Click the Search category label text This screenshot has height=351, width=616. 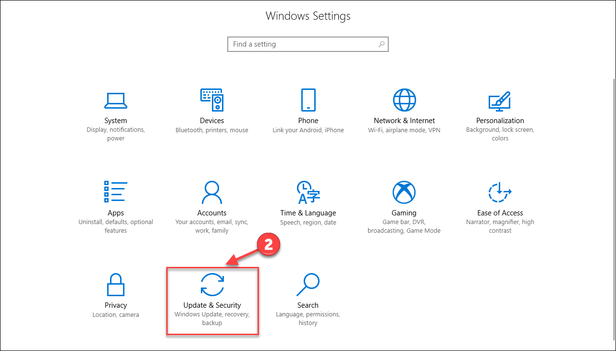308,305
